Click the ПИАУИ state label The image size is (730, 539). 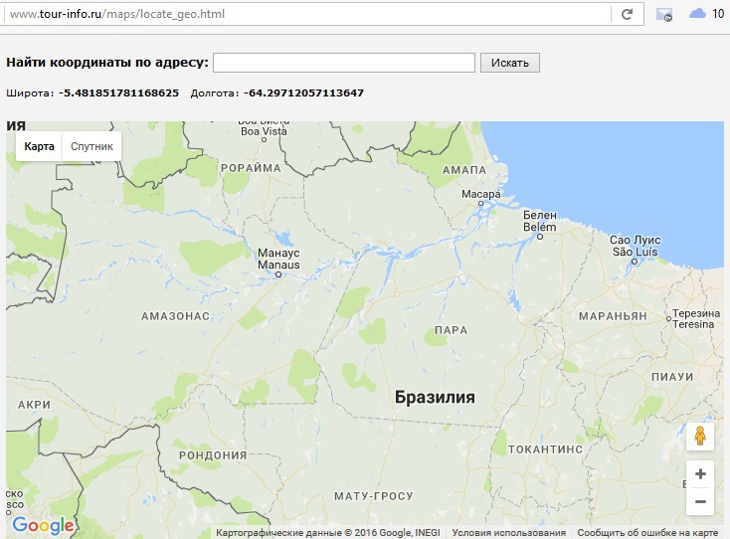point(672,377)
